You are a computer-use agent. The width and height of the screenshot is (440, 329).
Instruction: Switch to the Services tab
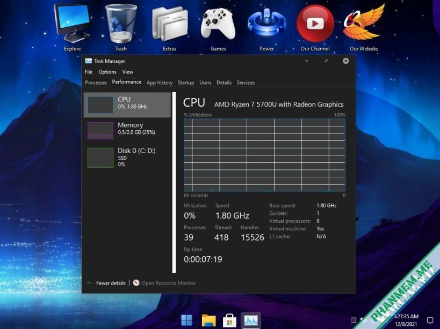[x=246, y=83]
